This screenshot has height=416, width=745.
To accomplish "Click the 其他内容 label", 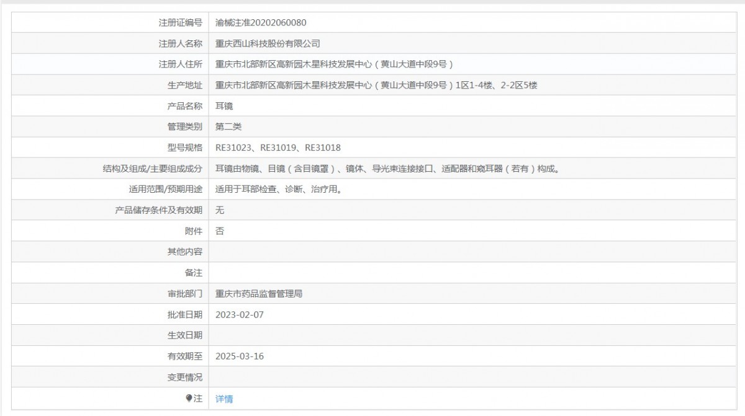I will [185, 252].
